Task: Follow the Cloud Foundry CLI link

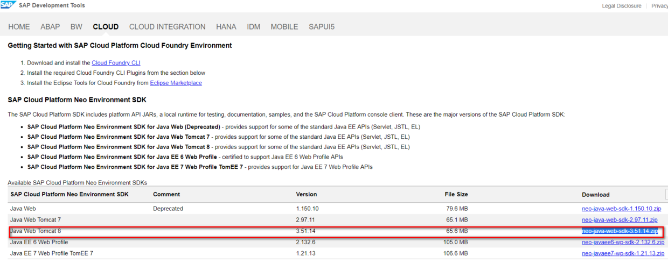Action: point(116,63)
